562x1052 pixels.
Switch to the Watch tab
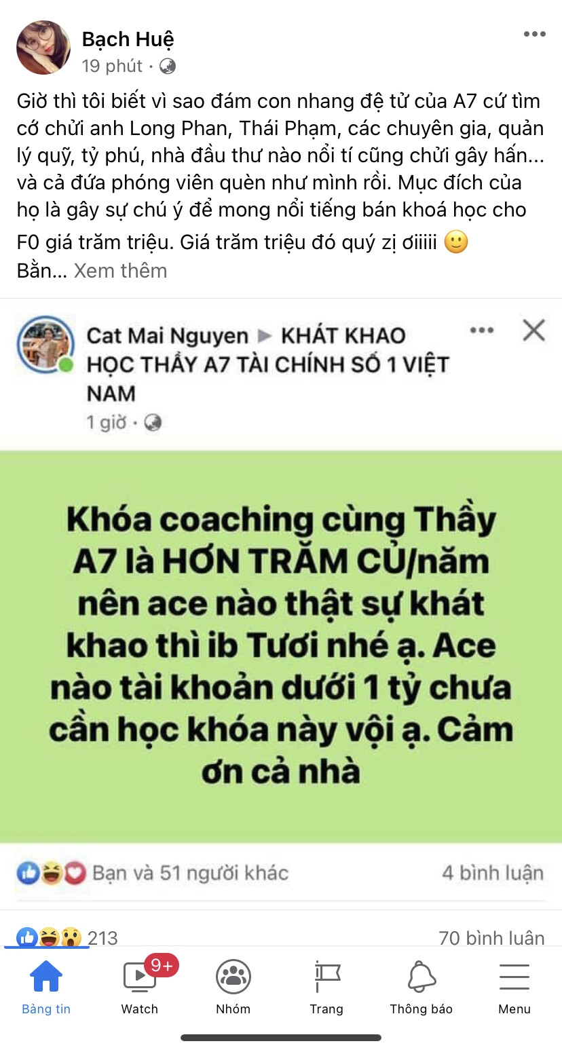(x=140, y=988)
